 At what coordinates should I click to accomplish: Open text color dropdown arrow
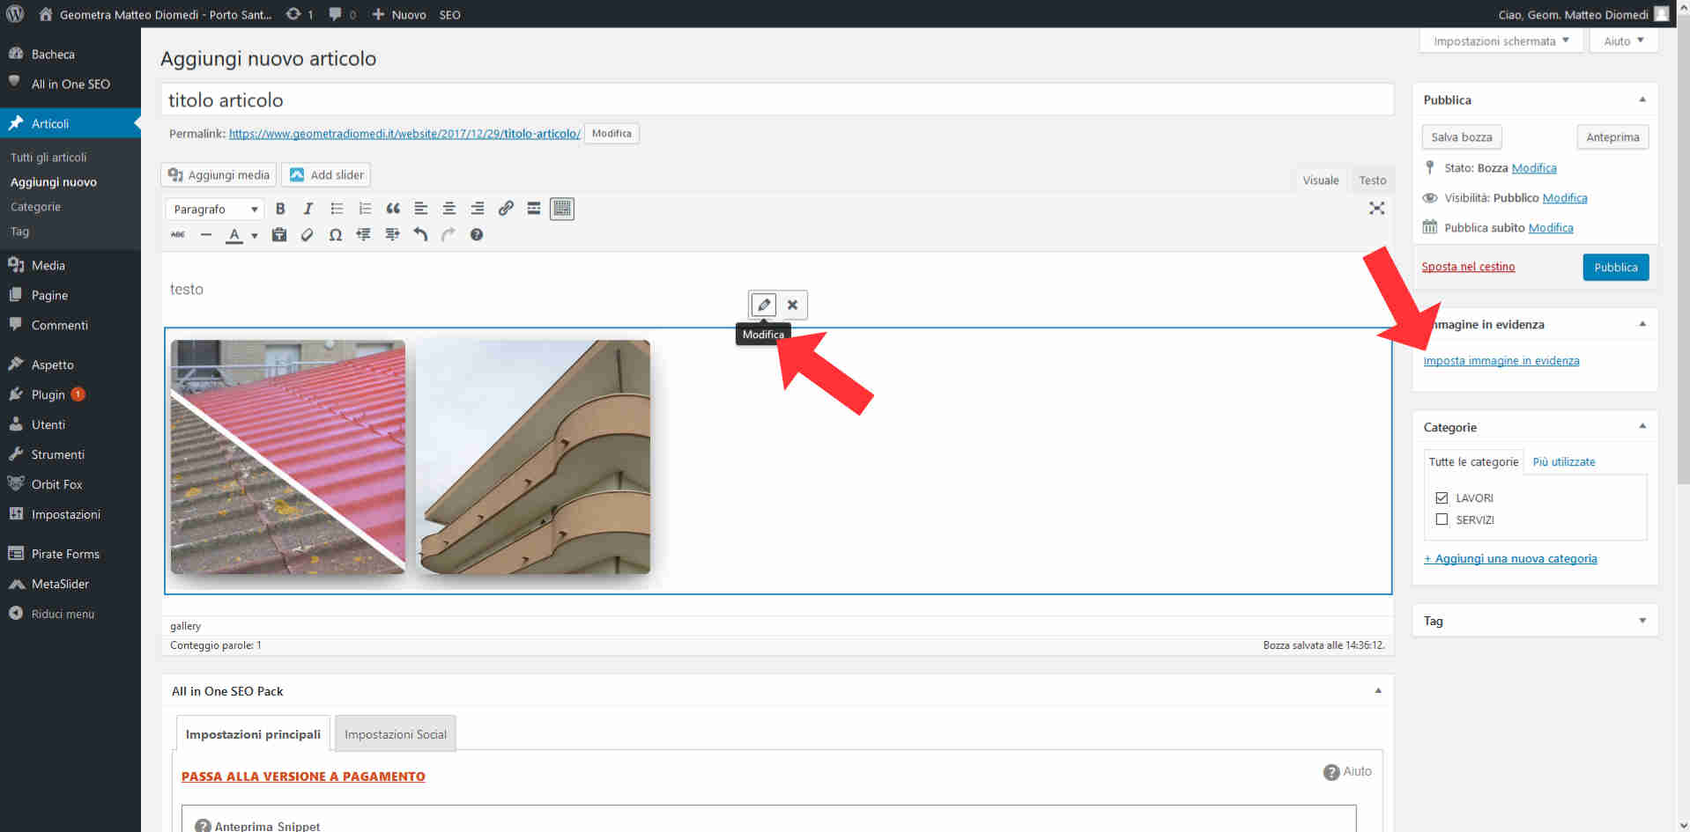tap(255, 235)
